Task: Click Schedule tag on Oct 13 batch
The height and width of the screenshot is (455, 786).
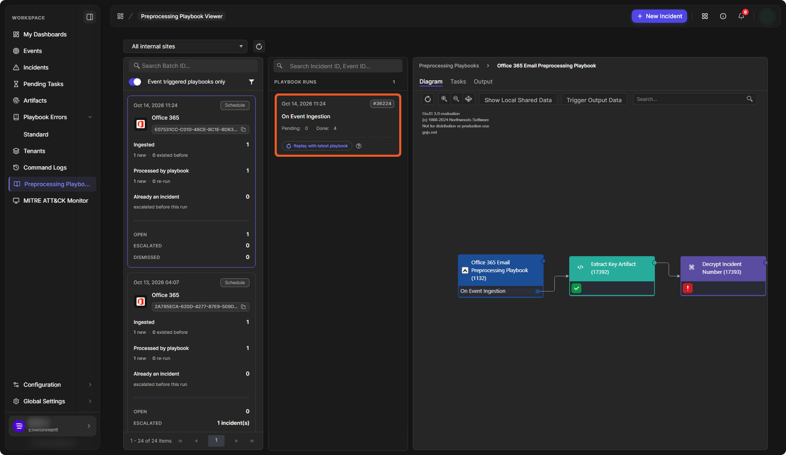Action: tap(235, 283)
